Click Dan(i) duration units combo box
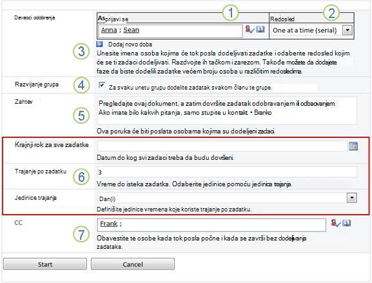 click(x=227, y=198)
